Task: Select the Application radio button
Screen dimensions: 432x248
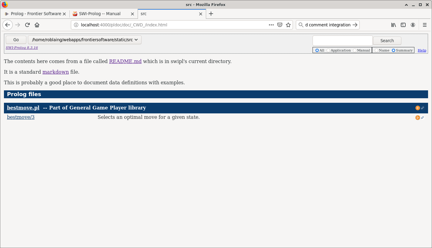Action: [328, 50]
